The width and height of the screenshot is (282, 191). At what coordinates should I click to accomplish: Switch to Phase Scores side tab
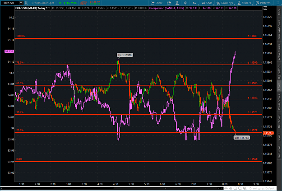tap(279, 102)
